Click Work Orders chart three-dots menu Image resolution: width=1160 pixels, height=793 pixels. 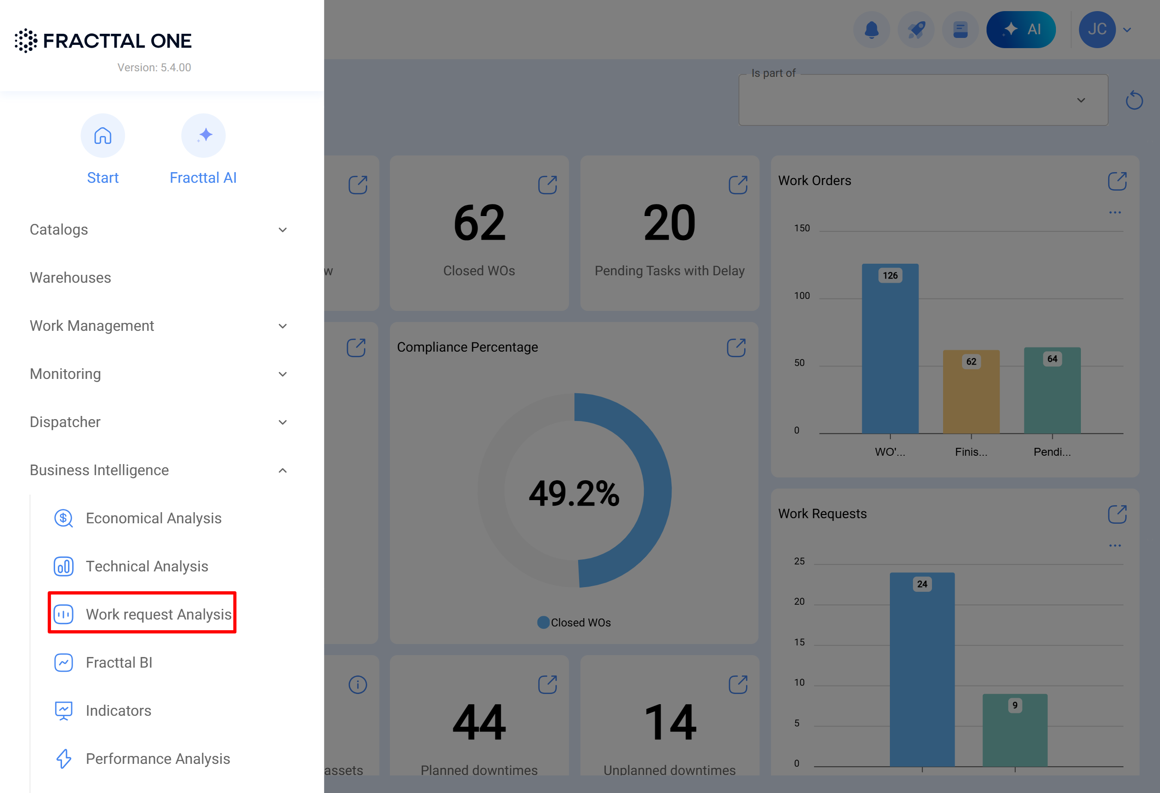tap(1115, 213)
